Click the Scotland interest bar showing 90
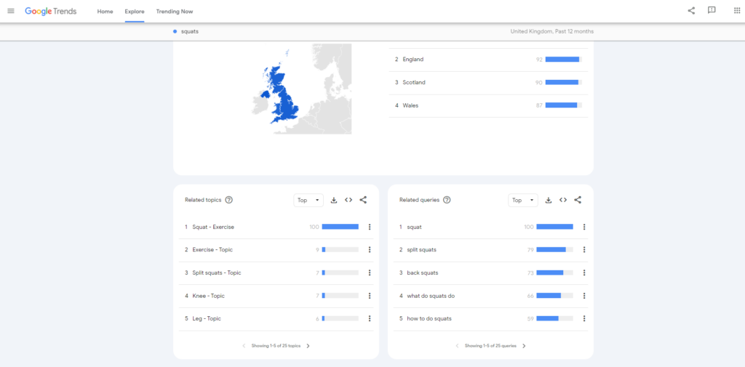 (564, 83)
